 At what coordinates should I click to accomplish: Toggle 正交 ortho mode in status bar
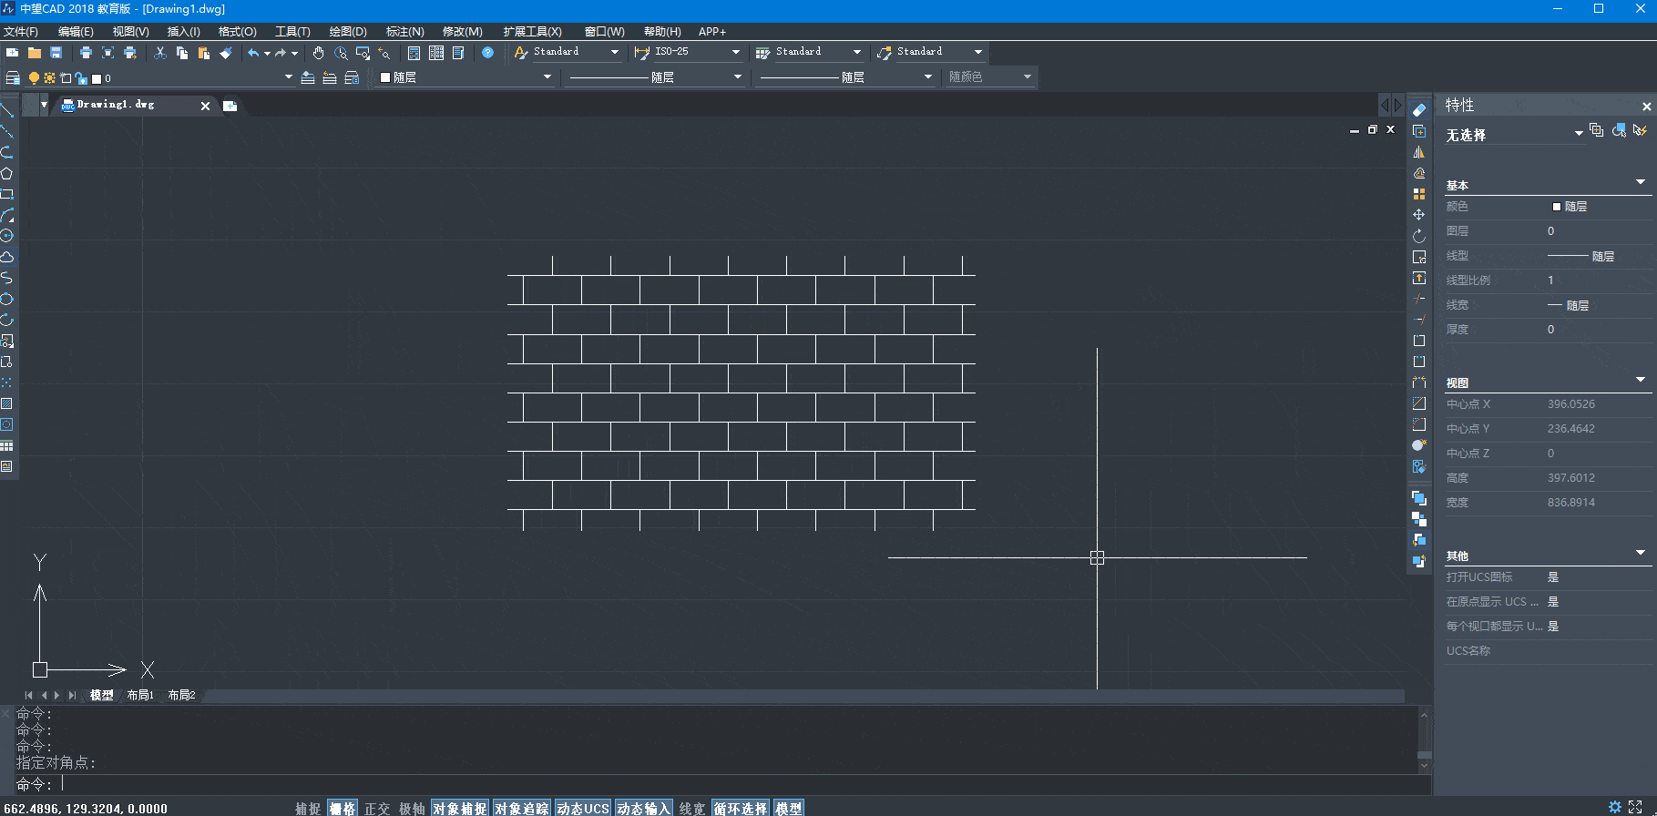[377, 808]
